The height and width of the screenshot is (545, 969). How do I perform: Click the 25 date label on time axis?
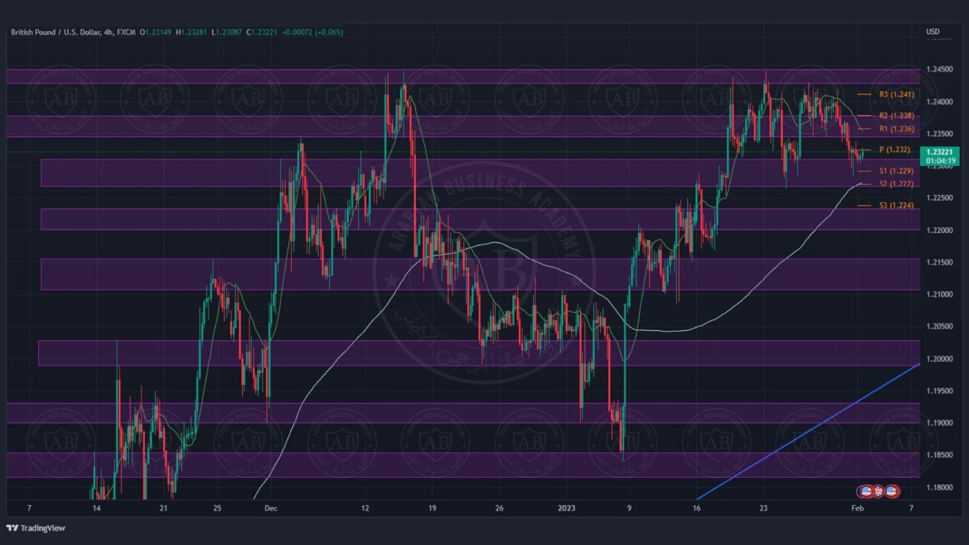[x=217, y=508]
